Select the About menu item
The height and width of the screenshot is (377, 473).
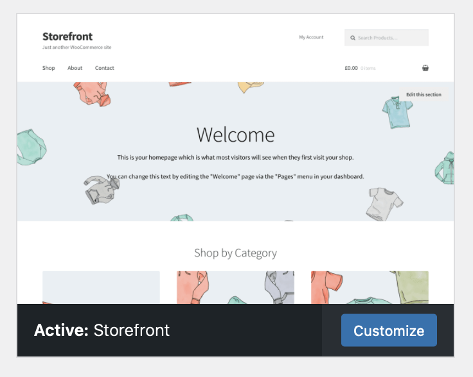(x=75, y=68)
